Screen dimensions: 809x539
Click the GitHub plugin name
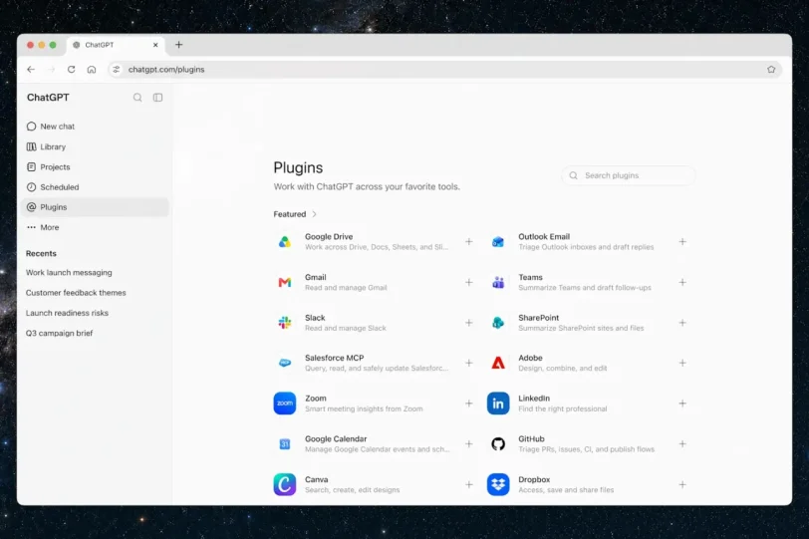(531, 439)
